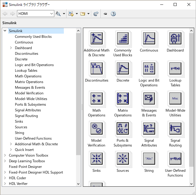Click the tree panel vertical scrollbar thumb
This screenshot has width=196, height=195.
(x=78, y=94)
